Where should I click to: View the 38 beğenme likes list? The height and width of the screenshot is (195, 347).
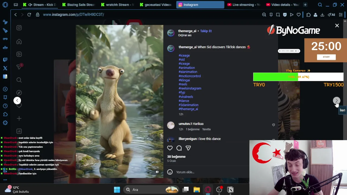point(176,157)
